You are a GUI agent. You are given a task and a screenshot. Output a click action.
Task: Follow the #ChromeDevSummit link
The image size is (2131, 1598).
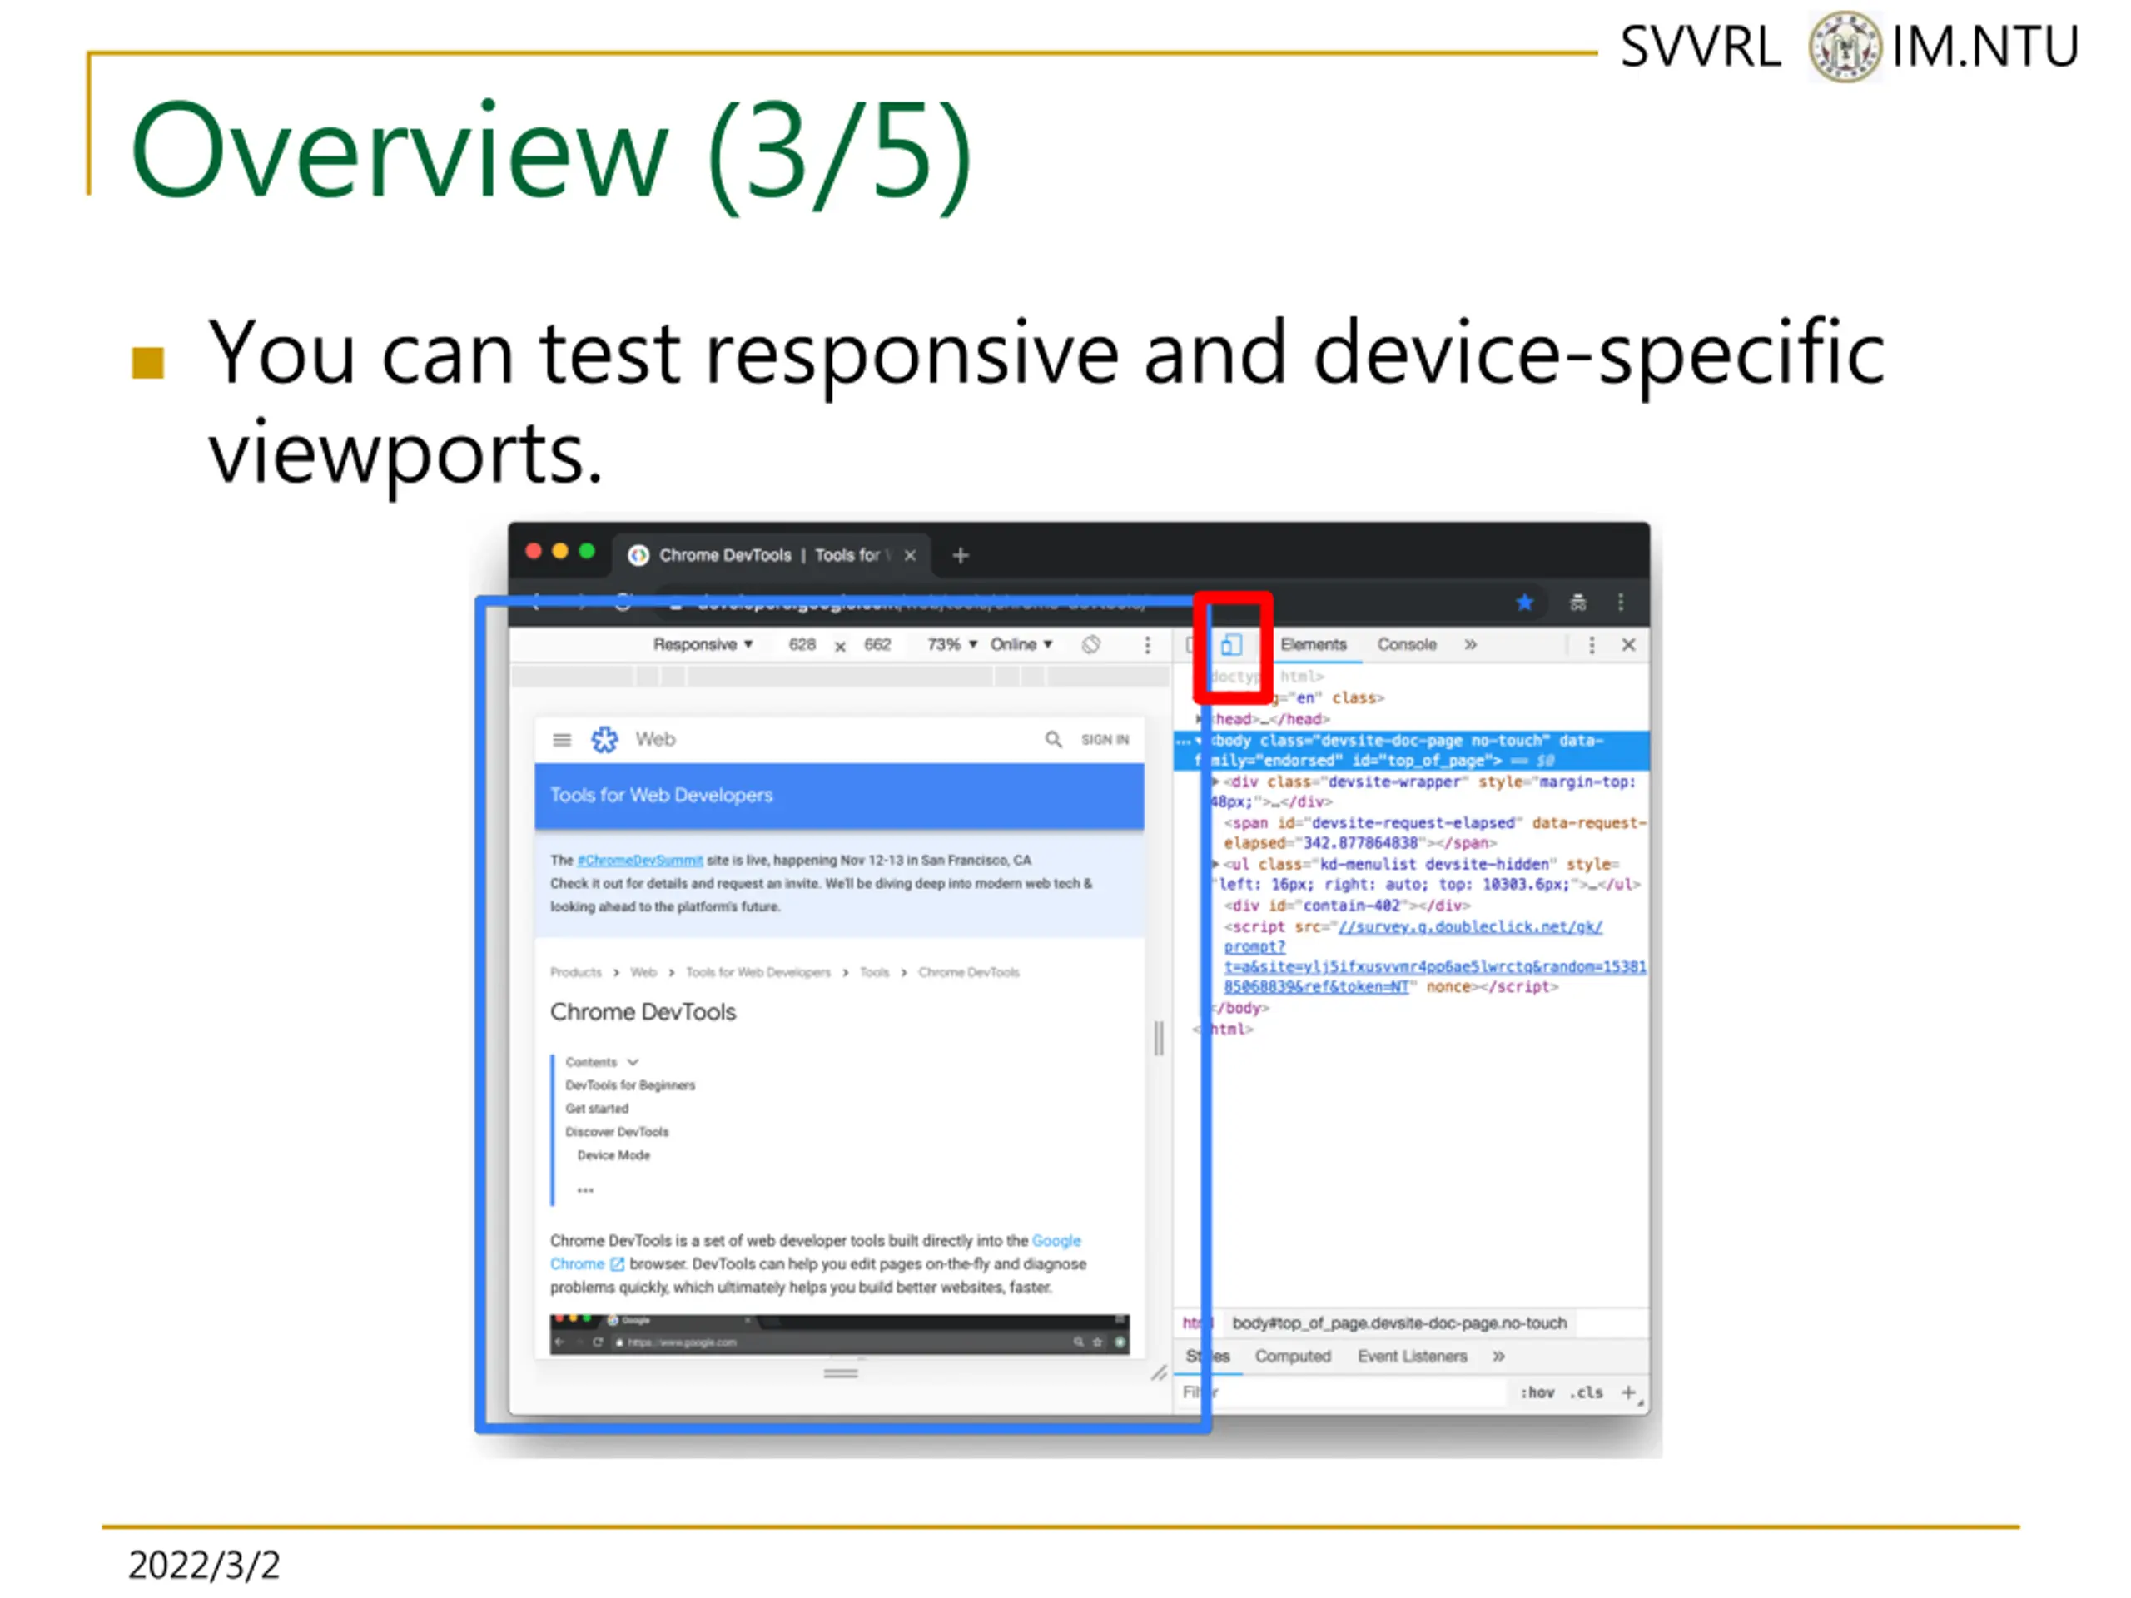pos(639,860)
